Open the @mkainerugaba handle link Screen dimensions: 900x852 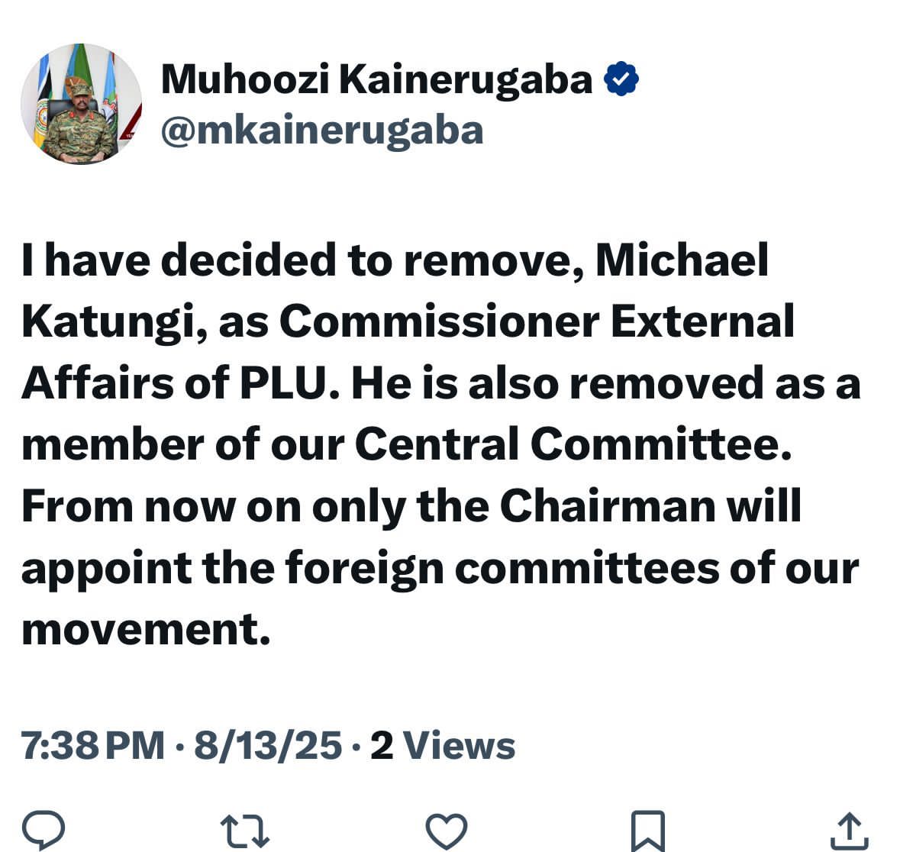(322, 131)
